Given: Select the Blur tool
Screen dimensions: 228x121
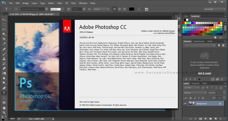Looking at the screenshot, I should (4, 78).
